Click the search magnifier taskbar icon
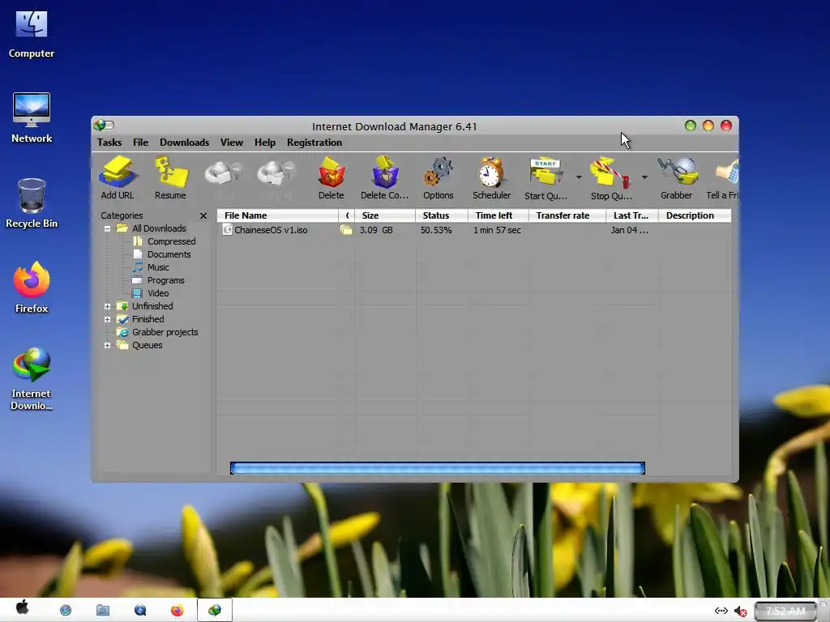 139,611
